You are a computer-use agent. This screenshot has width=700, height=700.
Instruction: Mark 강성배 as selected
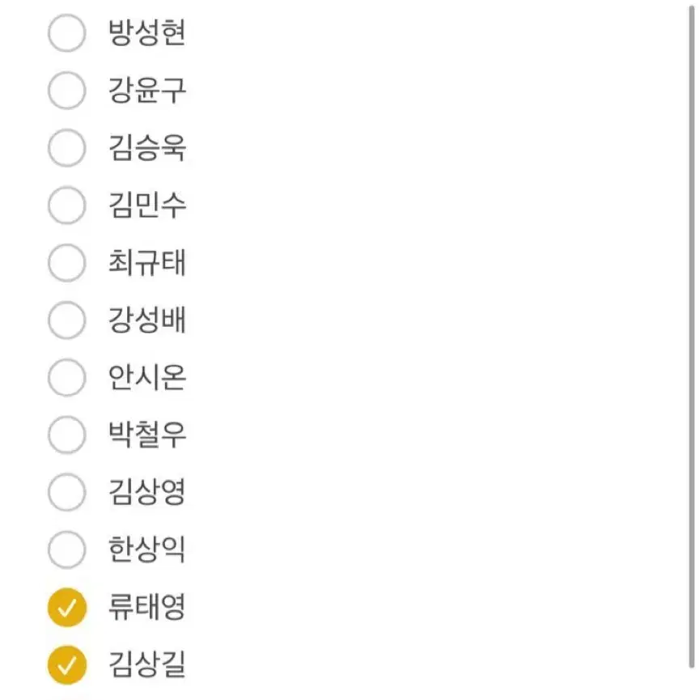(x=67, y=320)
